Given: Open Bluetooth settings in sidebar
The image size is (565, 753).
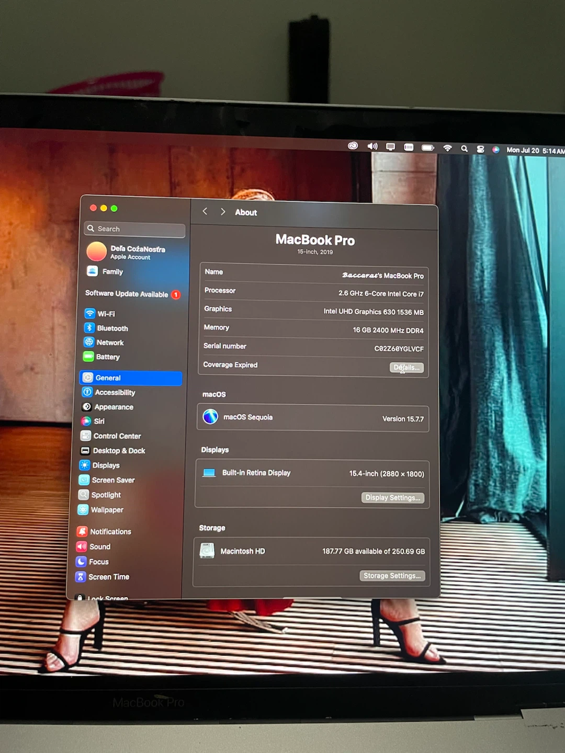Looking at the screenshot, I should [106, 328].
